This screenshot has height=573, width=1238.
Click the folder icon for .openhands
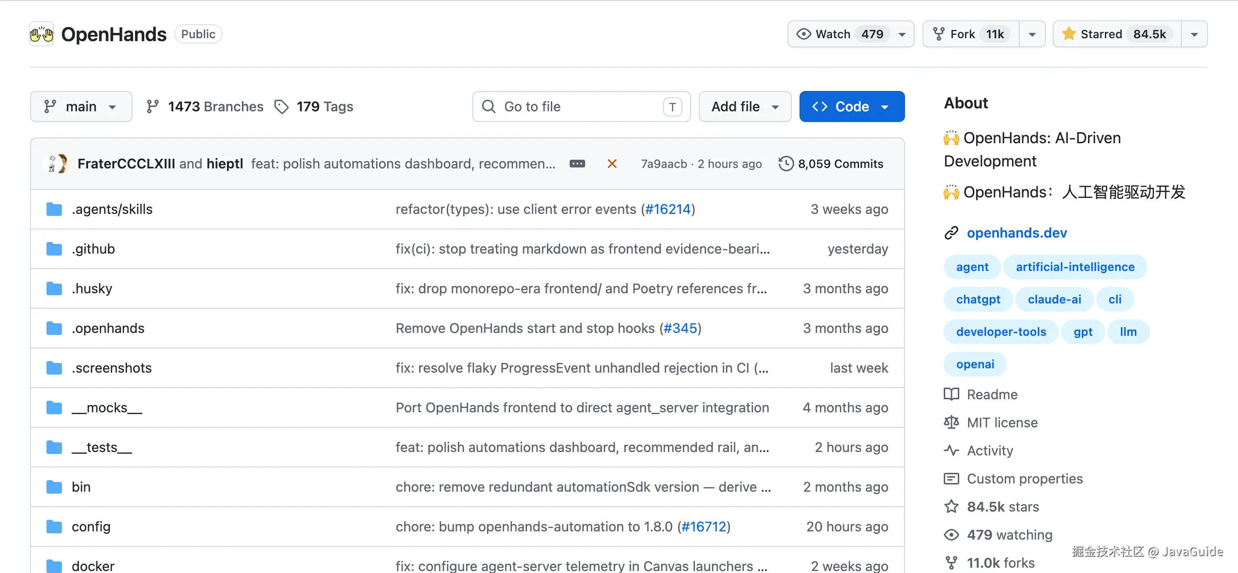[x=54, y=328]
